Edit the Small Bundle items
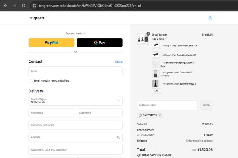 click(x=156, y=91)
